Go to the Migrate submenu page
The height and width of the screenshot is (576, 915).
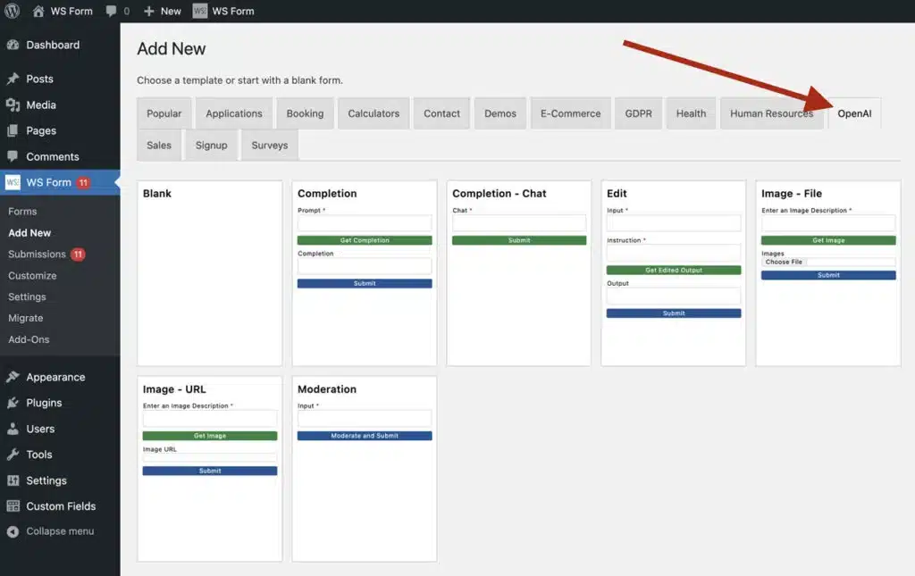[x=26, y=318]
